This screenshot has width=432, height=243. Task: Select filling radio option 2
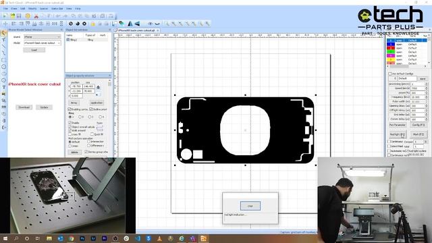pyautogui.click(x=80, y=117)
